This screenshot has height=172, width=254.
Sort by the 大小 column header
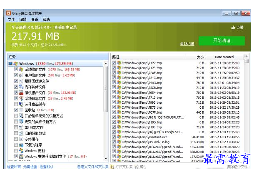[x=200, y=57]
